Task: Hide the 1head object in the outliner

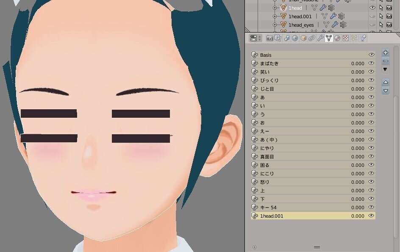Action: tap(372, 8)
